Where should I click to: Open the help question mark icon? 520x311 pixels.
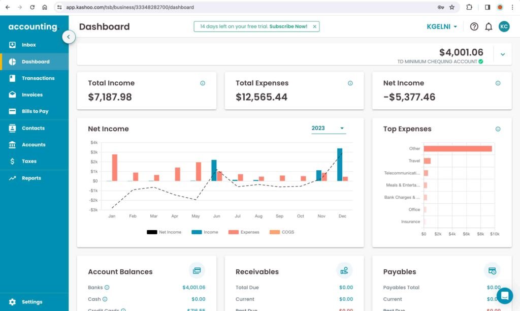click(474, 26)
